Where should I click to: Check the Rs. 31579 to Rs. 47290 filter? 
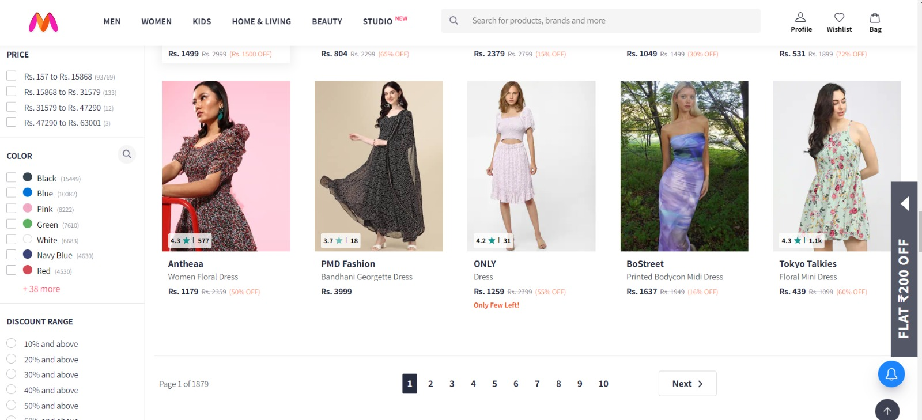pyautogui.click(x=11, y=107)
